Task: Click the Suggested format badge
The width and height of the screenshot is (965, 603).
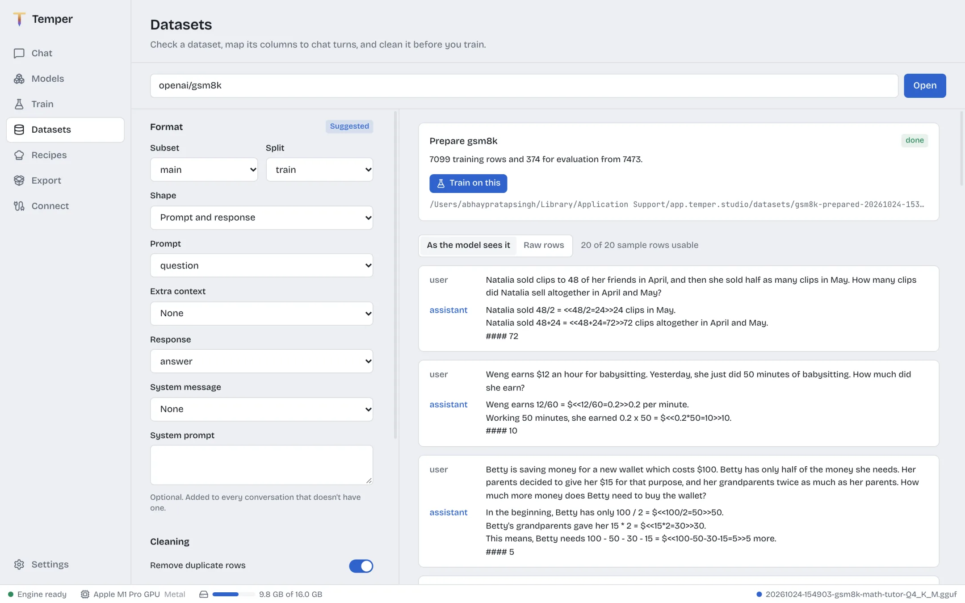Action: pyautogui.click(x=349, y=126)
